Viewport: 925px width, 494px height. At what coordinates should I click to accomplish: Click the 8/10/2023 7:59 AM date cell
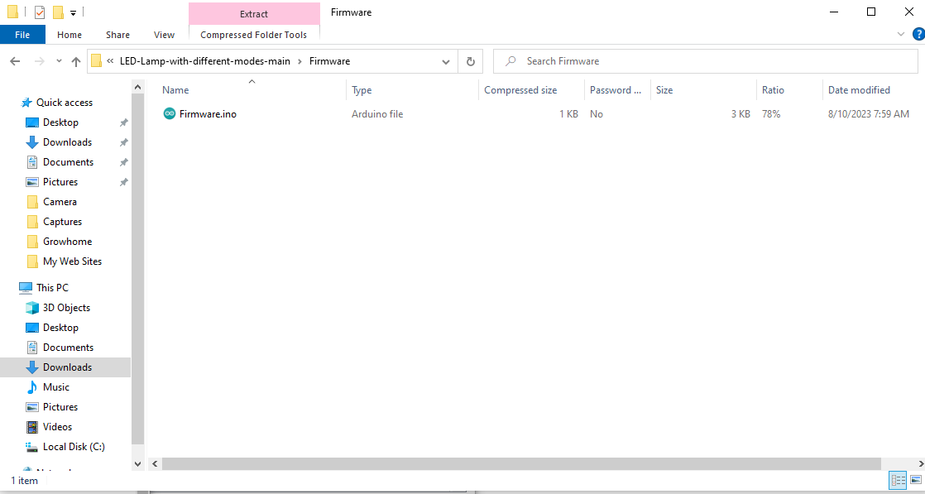point(869,114)
